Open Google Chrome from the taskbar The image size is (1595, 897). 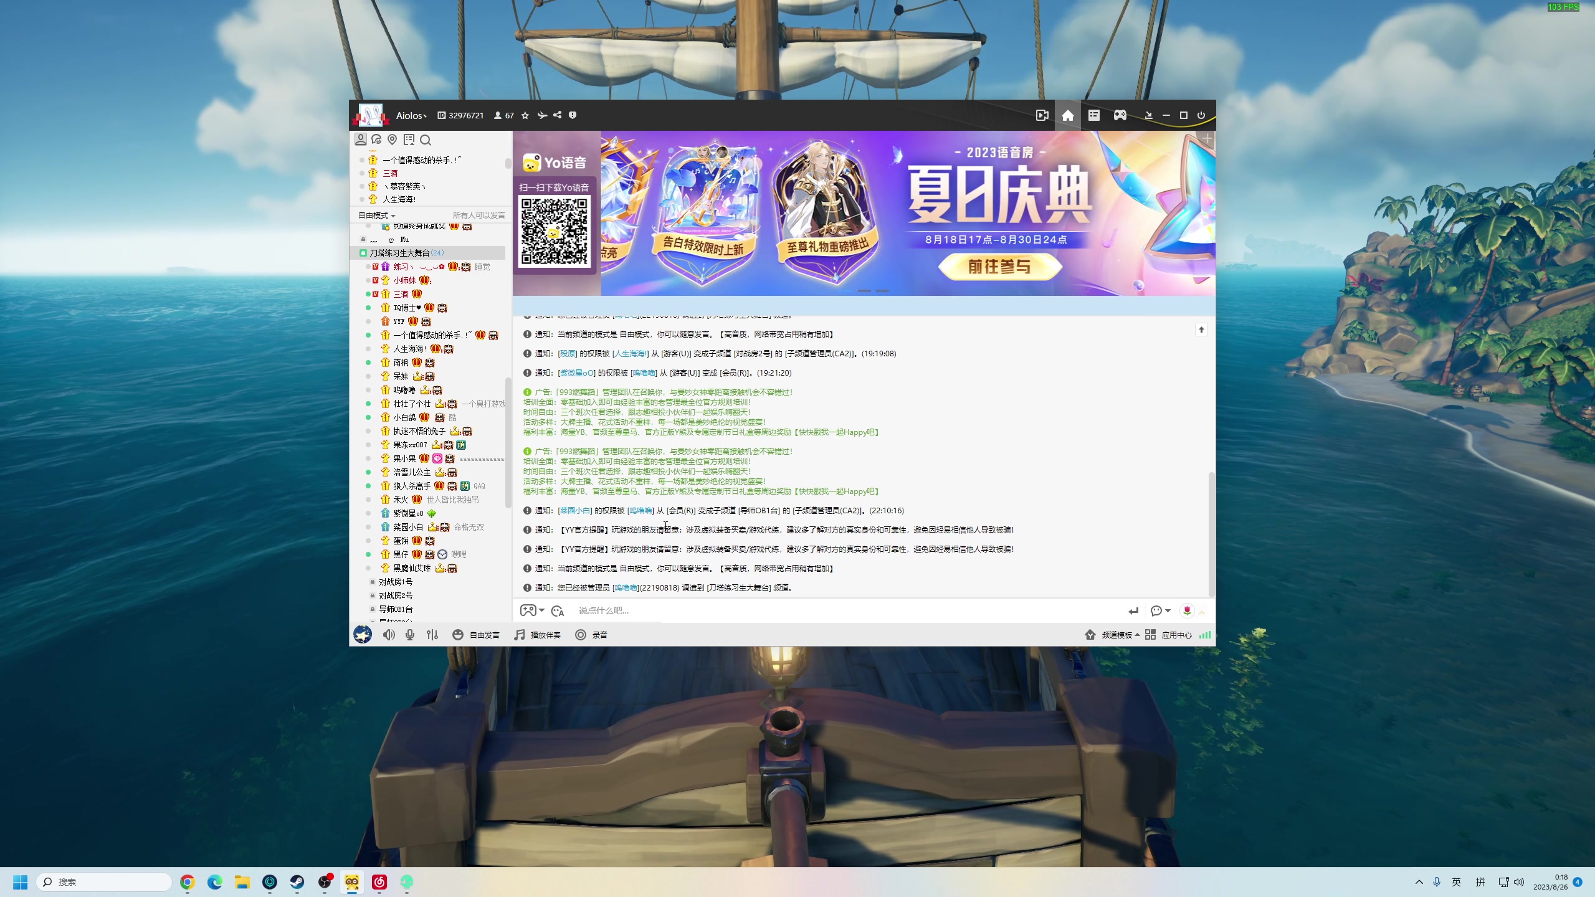point(188,882)
